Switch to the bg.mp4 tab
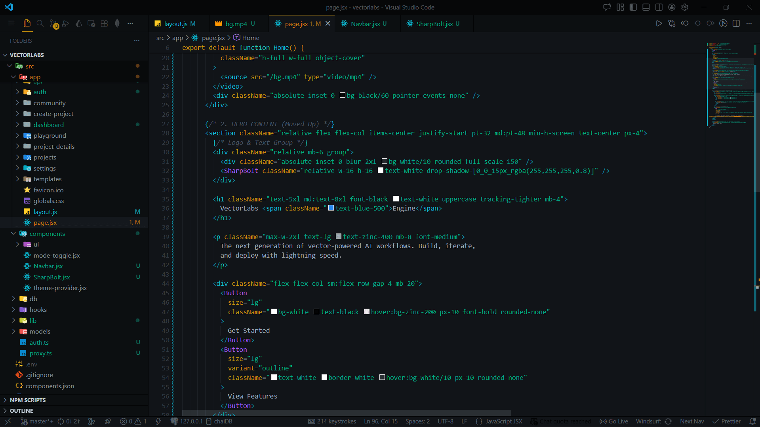The image size is (760, 427). pyautogui.click(x=236, y=24)
